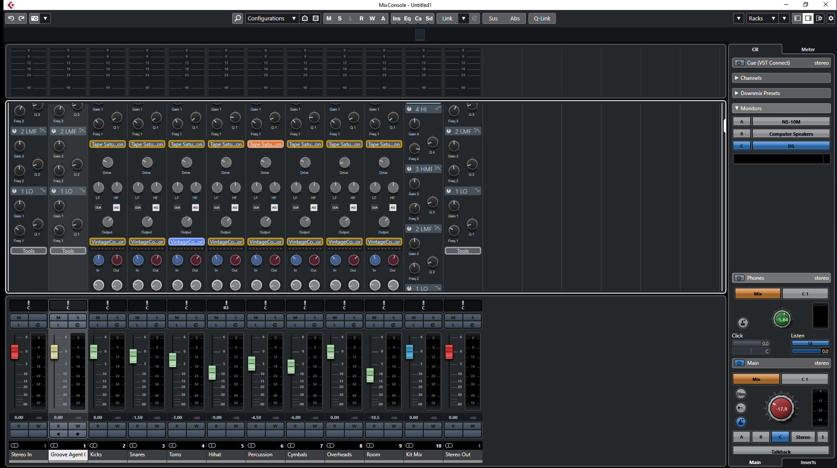Click the Dim button in Main section

point(741,394)
